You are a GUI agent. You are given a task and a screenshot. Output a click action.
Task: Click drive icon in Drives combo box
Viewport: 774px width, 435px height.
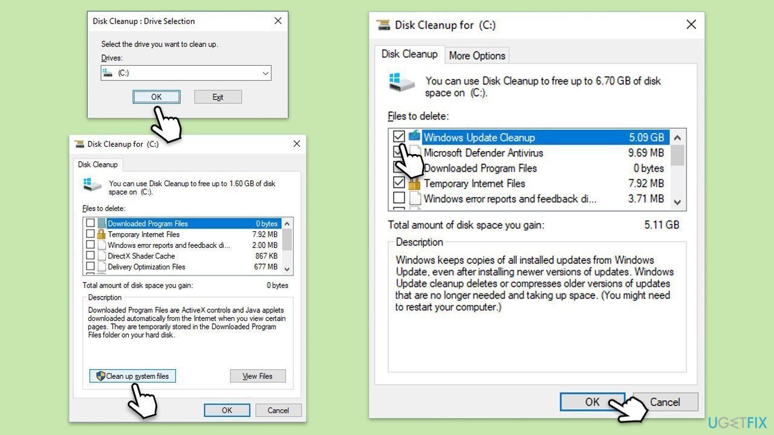108,73
